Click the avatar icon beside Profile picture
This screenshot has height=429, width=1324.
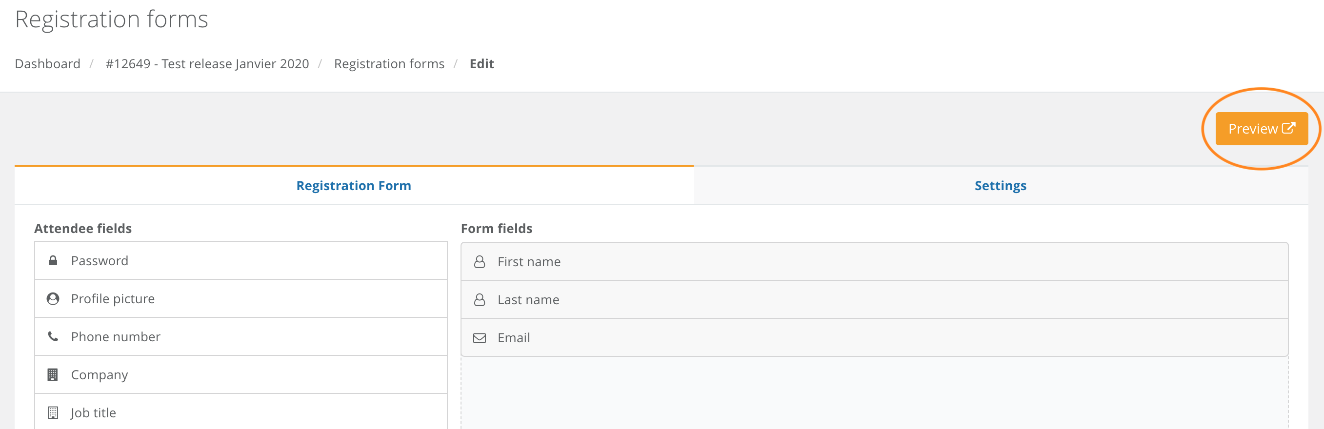click(52, 298)
